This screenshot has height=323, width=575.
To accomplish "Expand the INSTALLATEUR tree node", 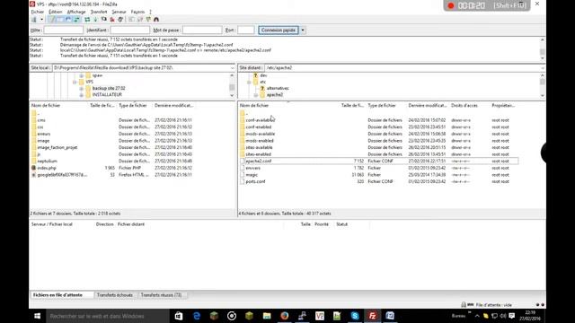I will tap(82, 95).
